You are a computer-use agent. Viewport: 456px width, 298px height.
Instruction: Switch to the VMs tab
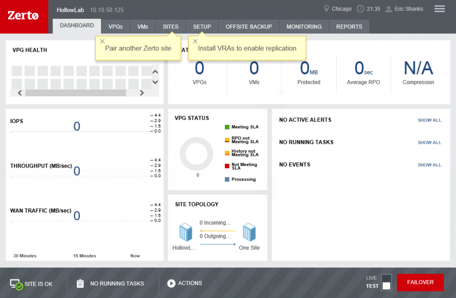[x=142, y=27]
